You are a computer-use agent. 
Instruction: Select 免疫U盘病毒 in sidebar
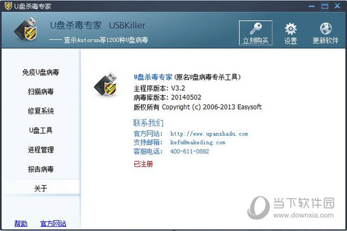click(x=40, y=72)
